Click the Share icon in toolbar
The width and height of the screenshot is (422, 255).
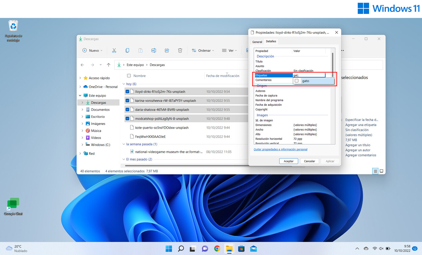click(x=167, y=51)
